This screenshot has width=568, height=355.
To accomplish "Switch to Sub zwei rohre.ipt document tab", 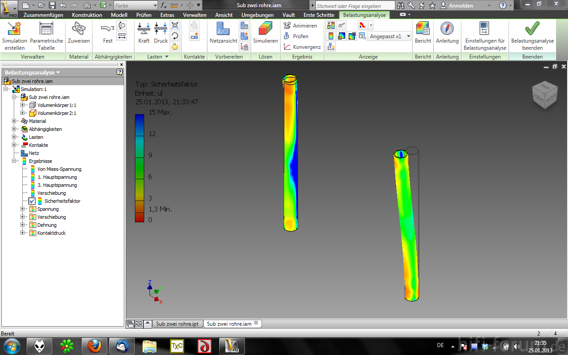I will coord(177,324).
